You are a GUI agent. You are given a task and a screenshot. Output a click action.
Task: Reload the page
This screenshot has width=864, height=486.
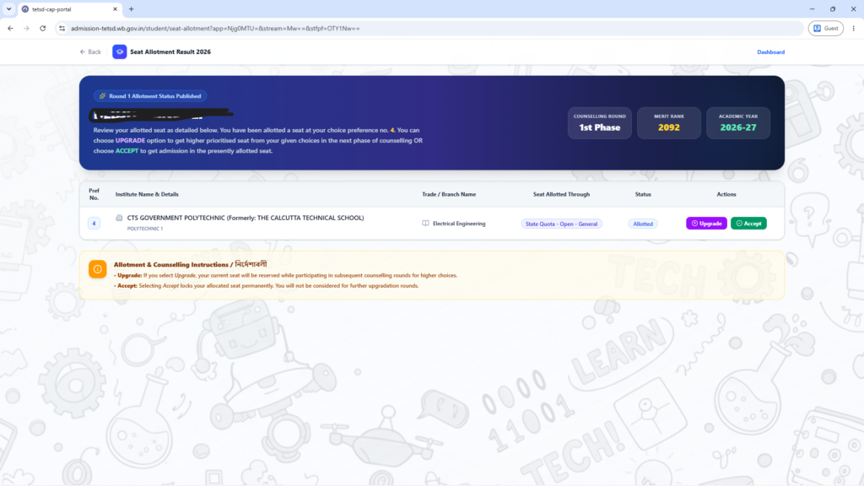pos(42,28)
